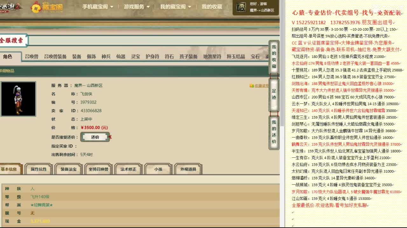Image resolution: width=407 pixels, height=228 pixels.
Task: Click the 收藏该物品 star icon
Action: 252,85
